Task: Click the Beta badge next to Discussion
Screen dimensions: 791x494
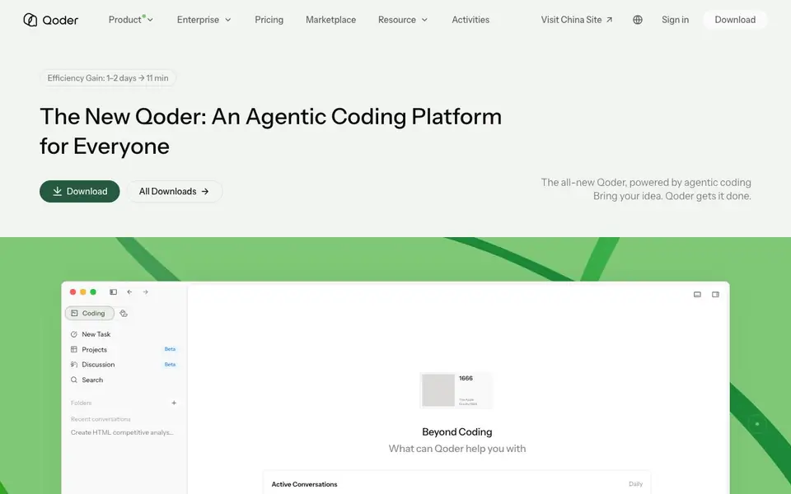Action: tap(170, 365)
